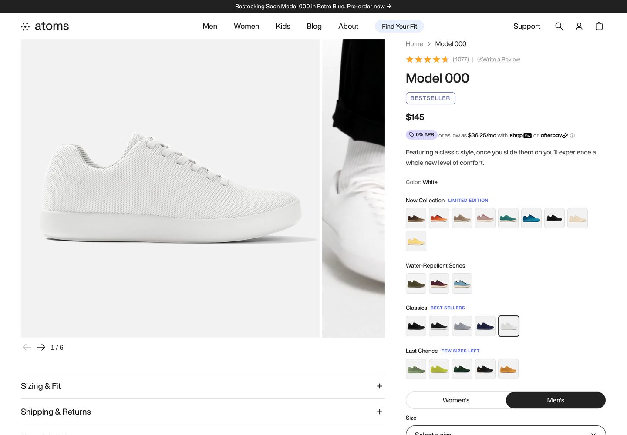Select the black New Collection shoe swatch
Image resolution: width=627 pixels, height=435 pixels.
coord(554,218)
